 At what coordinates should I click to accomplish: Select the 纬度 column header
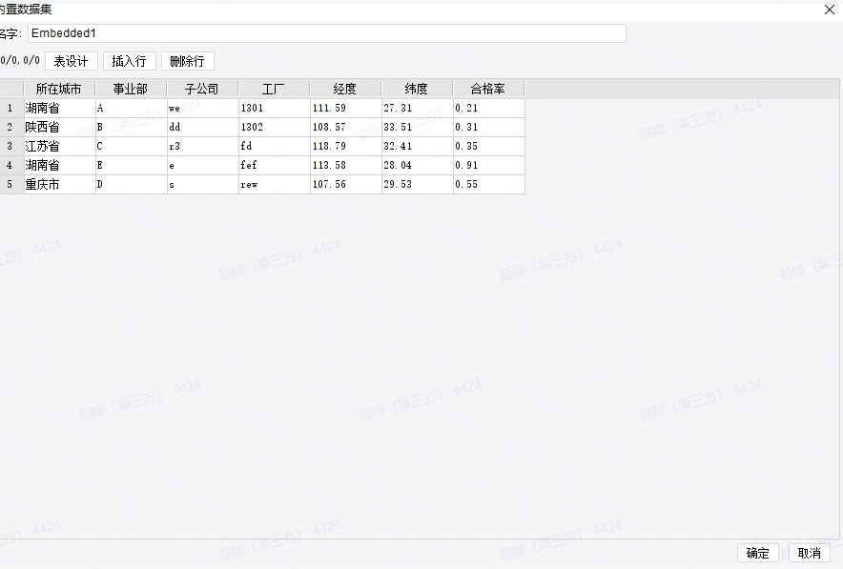(x=417, y=89)
